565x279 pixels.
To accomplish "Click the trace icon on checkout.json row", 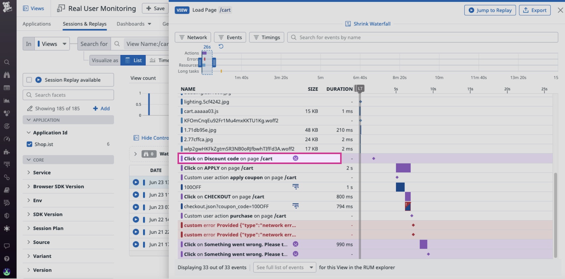I will [295, 206].
